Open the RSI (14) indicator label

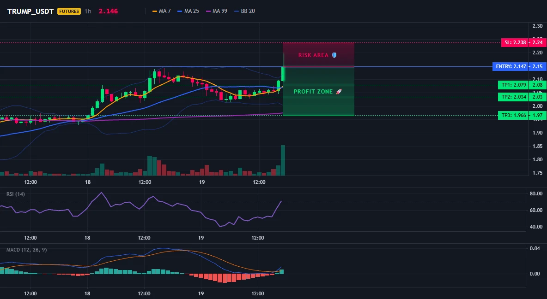click(x=16, y=194)
